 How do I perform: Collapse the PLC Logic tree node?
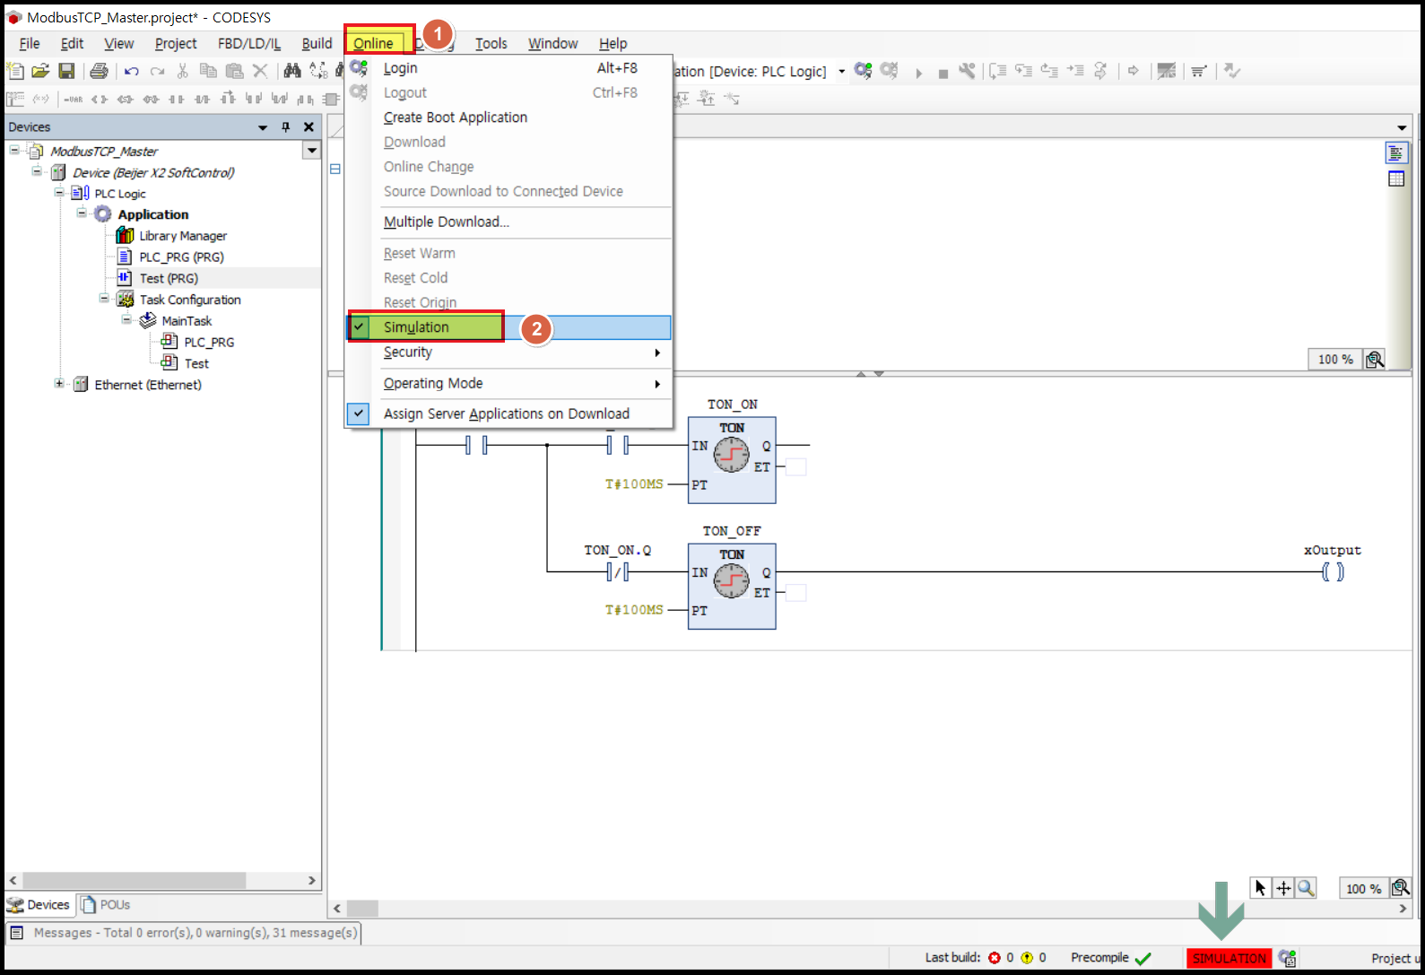(x=59, y=192)
